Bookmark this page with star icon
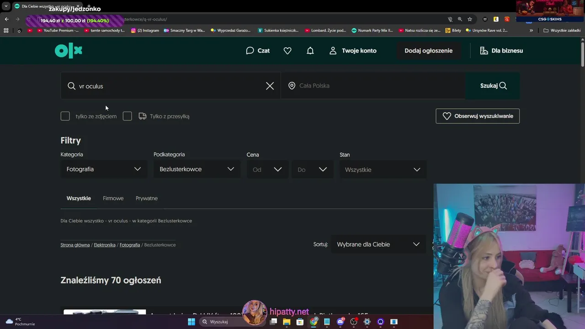The width and height of the screenshot is (585, 329). coord(470,19)
